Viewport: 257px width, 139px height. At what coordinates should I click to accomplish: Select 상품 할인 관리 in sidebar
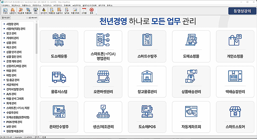[x=14, y=57]
